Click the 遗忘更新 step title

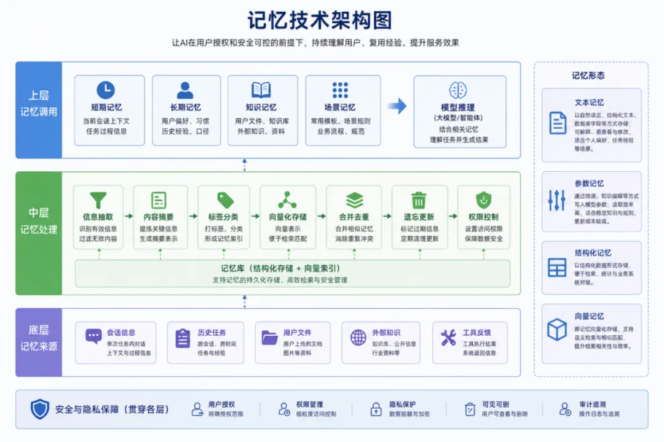(419, 217)
